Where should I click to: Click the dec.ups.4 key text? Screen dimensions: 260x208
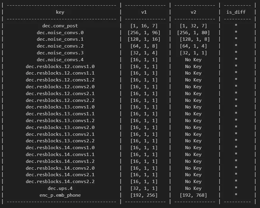[60, 188]
